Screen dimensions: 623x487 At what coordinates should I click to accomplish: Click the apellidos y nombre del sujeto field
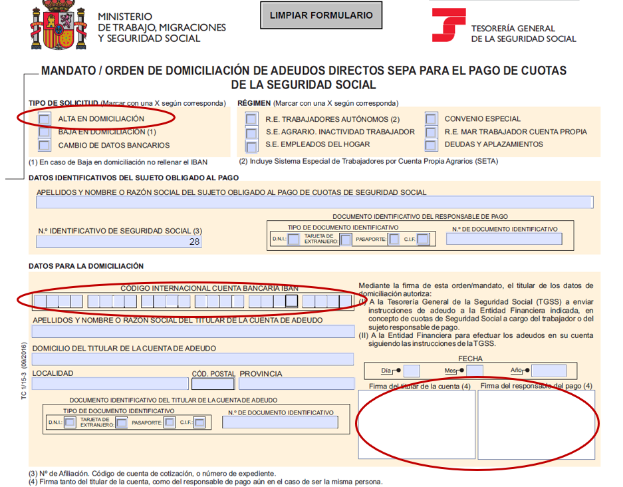click(x=312, y=201)
